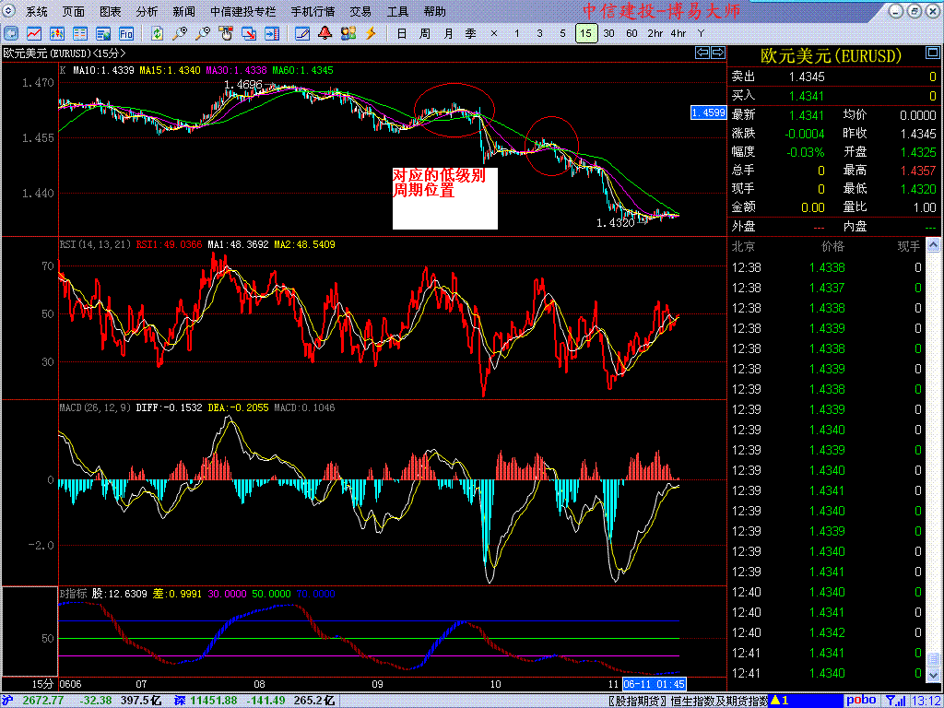Click the 卖出 price 1.4345 row
The image size is (944, 708).
[x=834, y=77]
